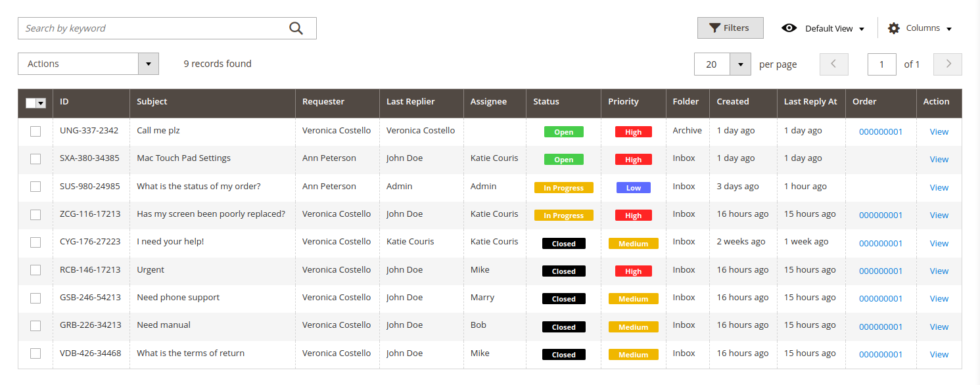Image resolution: width=980 pixels, height=385 pixels.
Task: Click the In Progress status badge for SUS-980-24985
Action: click(563, 188)
